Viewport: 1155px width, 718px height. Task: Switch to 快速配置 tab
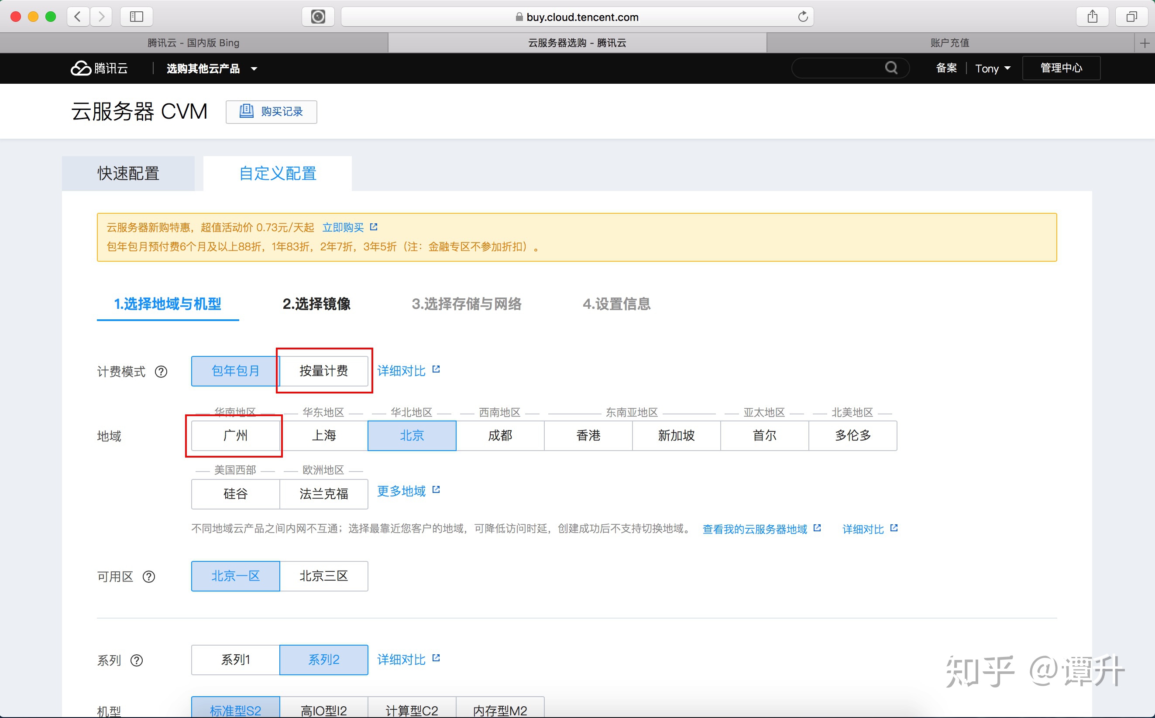[x=128, y=173]
